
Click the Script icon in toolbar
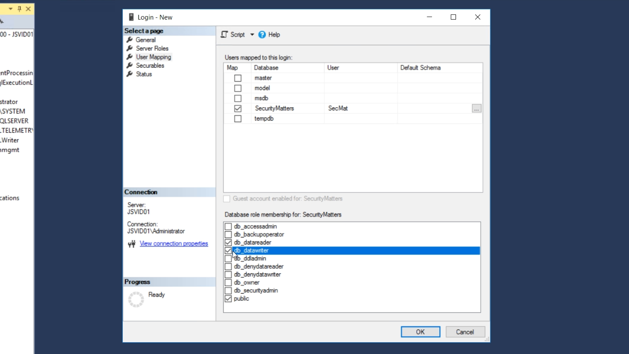225,34
